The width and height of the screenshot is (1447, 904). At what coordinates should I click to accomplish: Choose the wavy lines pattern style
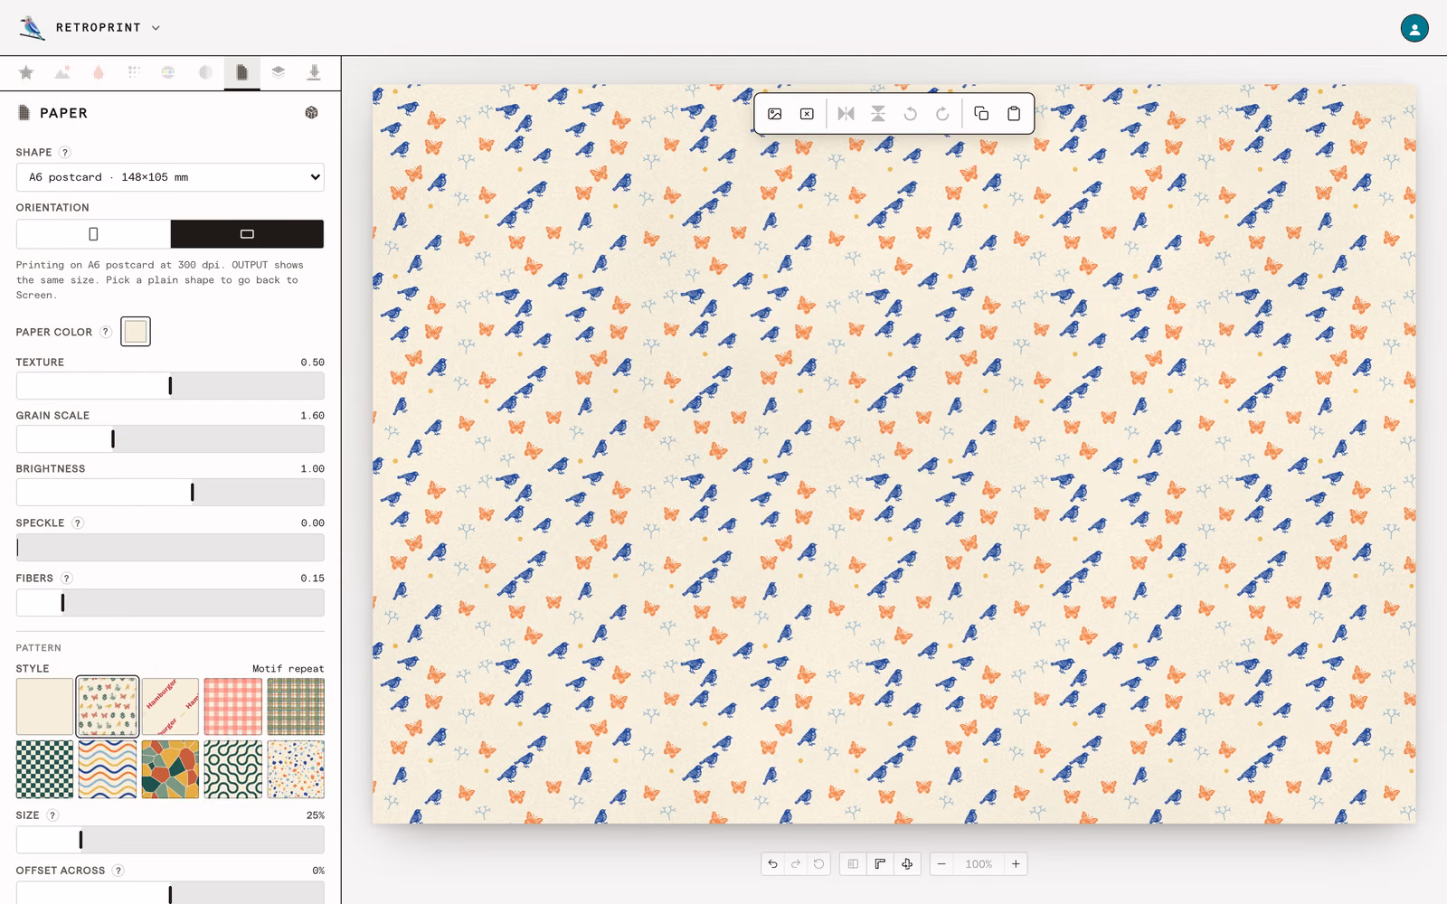point(108,769)
